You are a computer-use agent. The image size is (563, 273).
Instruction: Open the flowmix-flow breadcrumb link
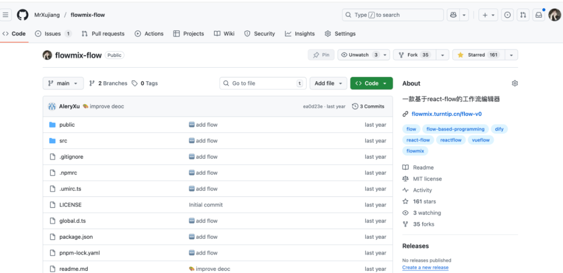(x=88, y=15)
